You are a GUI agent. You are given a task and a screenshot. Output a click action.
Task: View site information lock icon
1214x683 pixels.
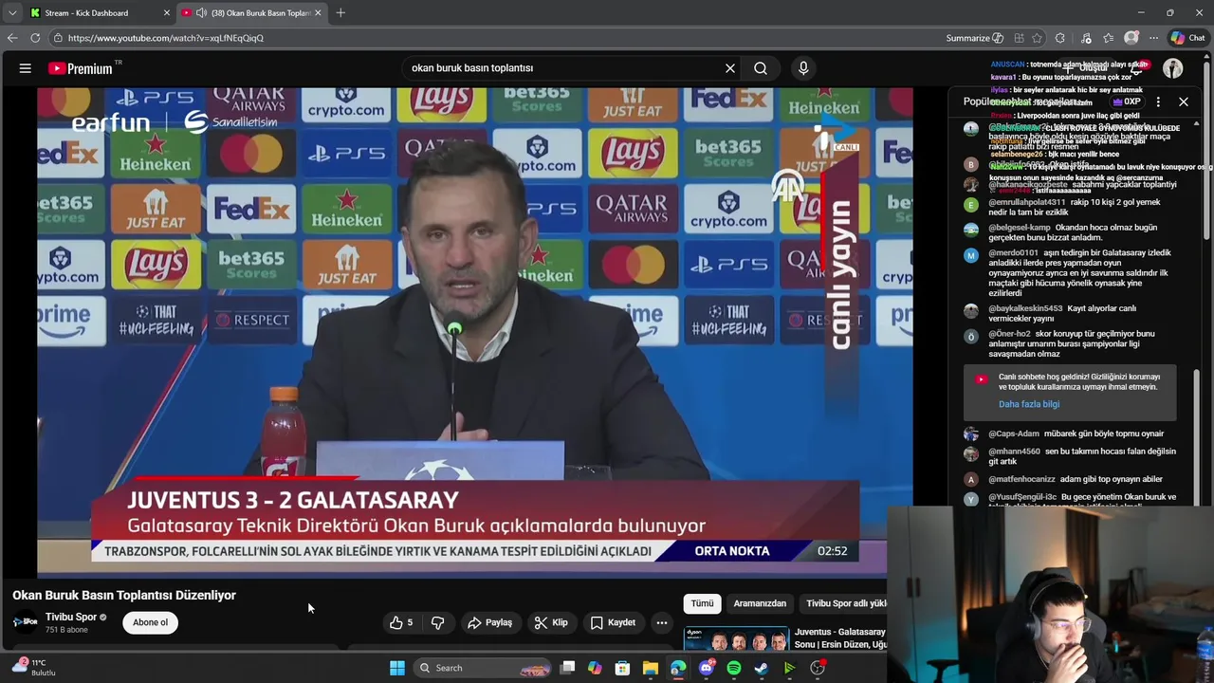58,38
